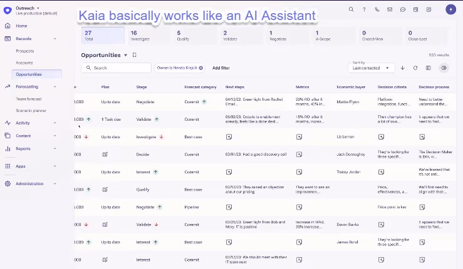
Task: Select the 5 Qualify stage tab
Action: pos(195,36)
